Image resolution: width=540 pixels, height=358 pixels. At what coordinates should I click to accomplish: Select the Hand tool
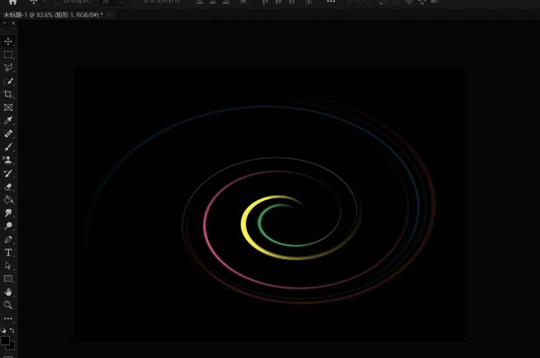coord(8,292)
